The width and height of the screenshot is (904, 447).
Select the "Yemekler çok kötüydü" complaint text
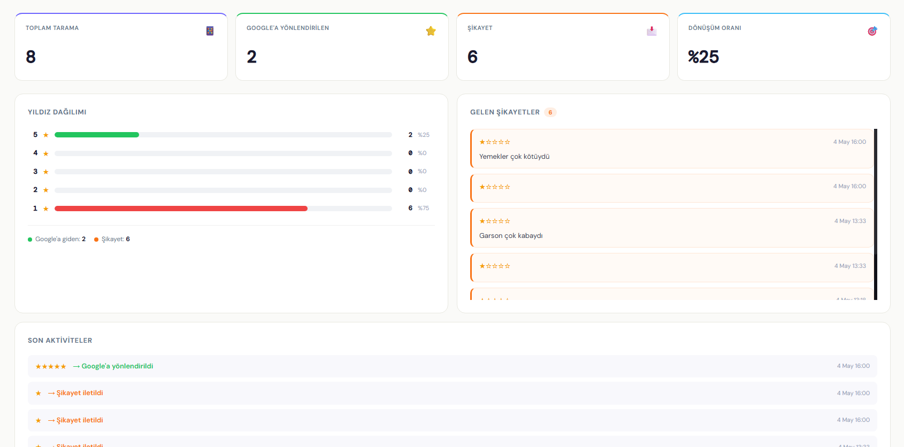point(515,157)
